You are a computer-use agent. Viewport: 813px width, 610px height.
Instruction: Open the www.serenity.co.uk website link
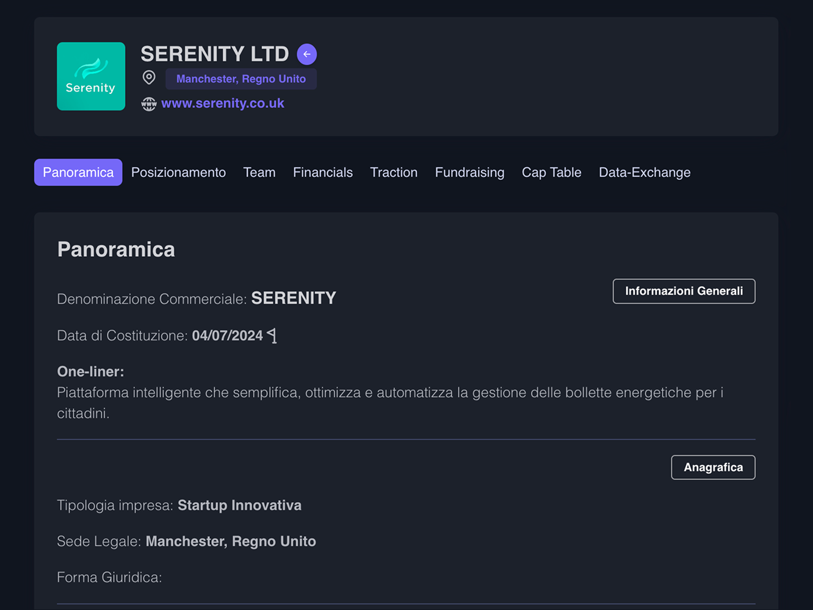point(223,104)
